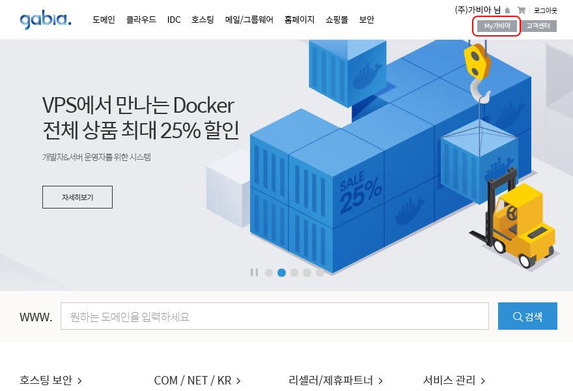
Task: Open the 고객센터 customer center
Action: 538,26
